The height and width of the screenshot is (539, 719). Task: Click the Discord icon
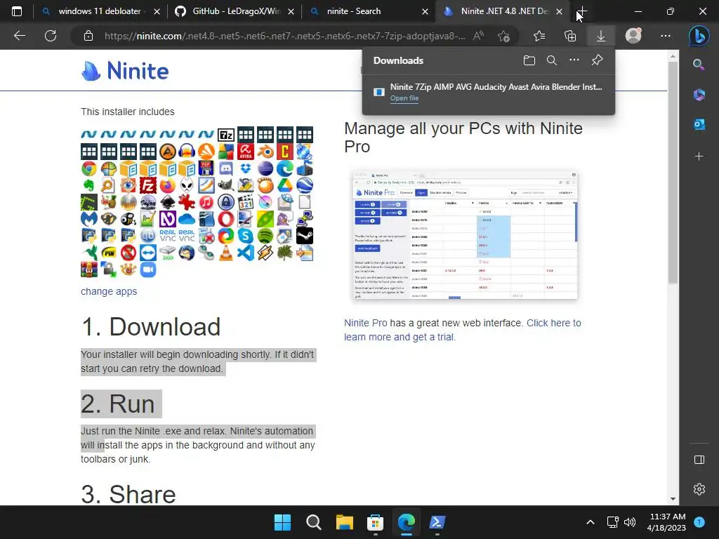pos(225,168)
